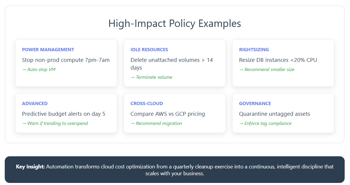Click the 'Key Insight:' bold label

[x=30, y=167]
